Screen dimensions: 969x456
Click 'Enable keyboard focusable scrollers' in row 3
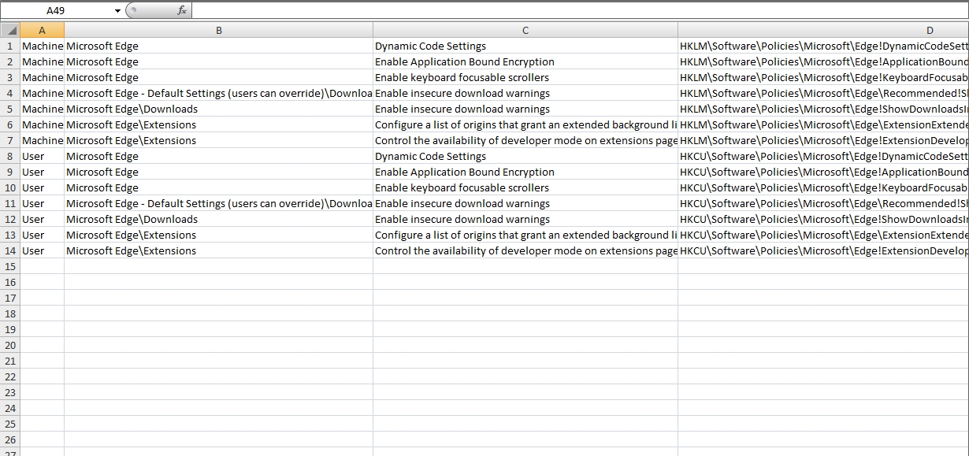(x=525, y=77)
